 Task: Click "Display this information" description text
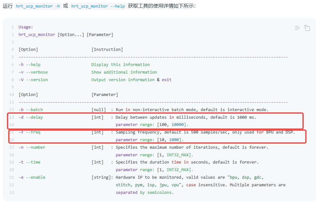(x=120, y=65)
